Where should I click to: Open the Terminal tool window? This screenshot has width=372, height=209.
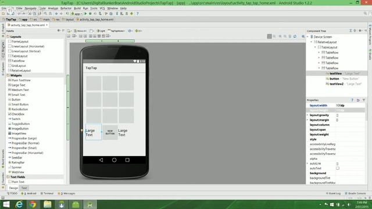pyautogui.click(x=47, y=193)
